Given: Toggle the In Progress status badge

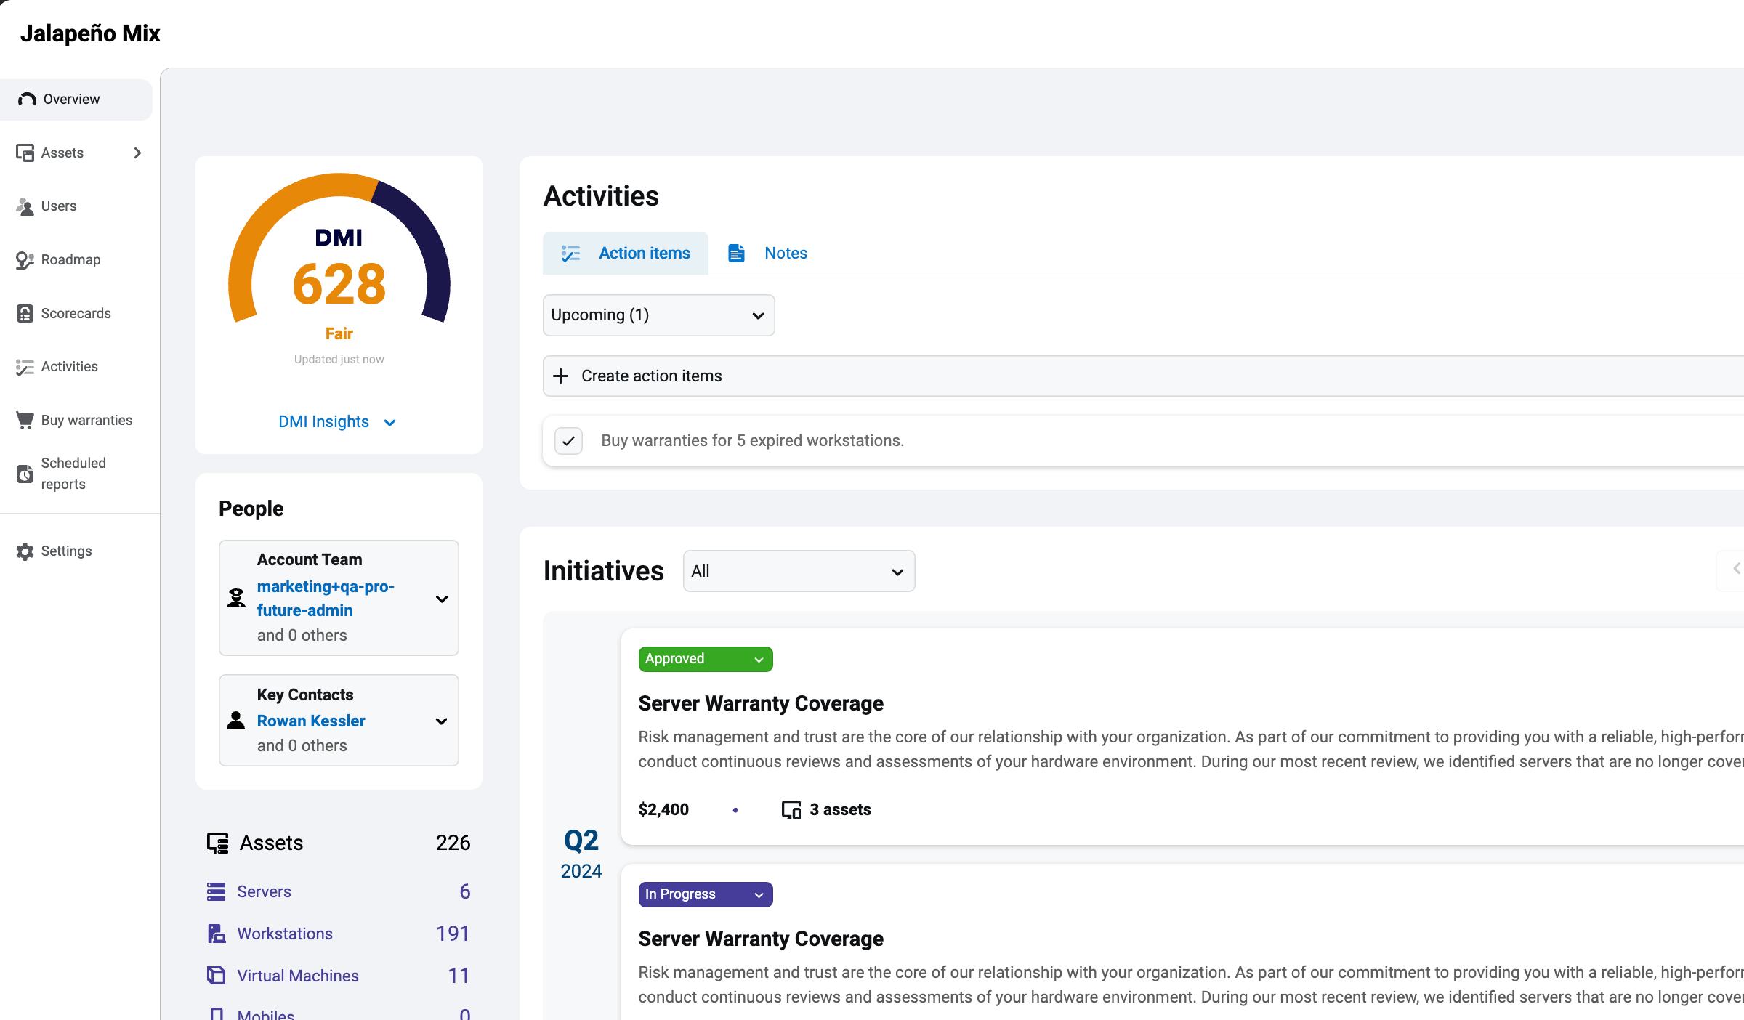Looking at the screenshot, I should [x=704, y=894].
